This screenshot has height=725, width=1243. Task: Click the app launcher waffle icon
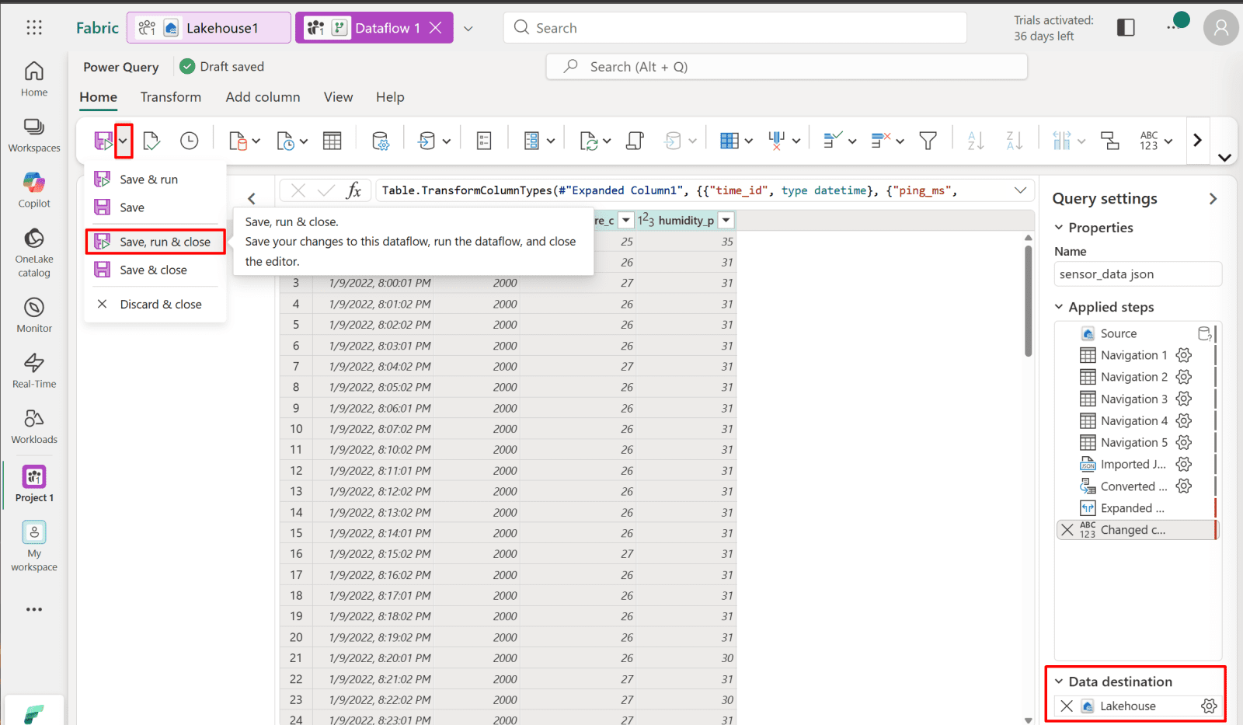pos(34,28)
